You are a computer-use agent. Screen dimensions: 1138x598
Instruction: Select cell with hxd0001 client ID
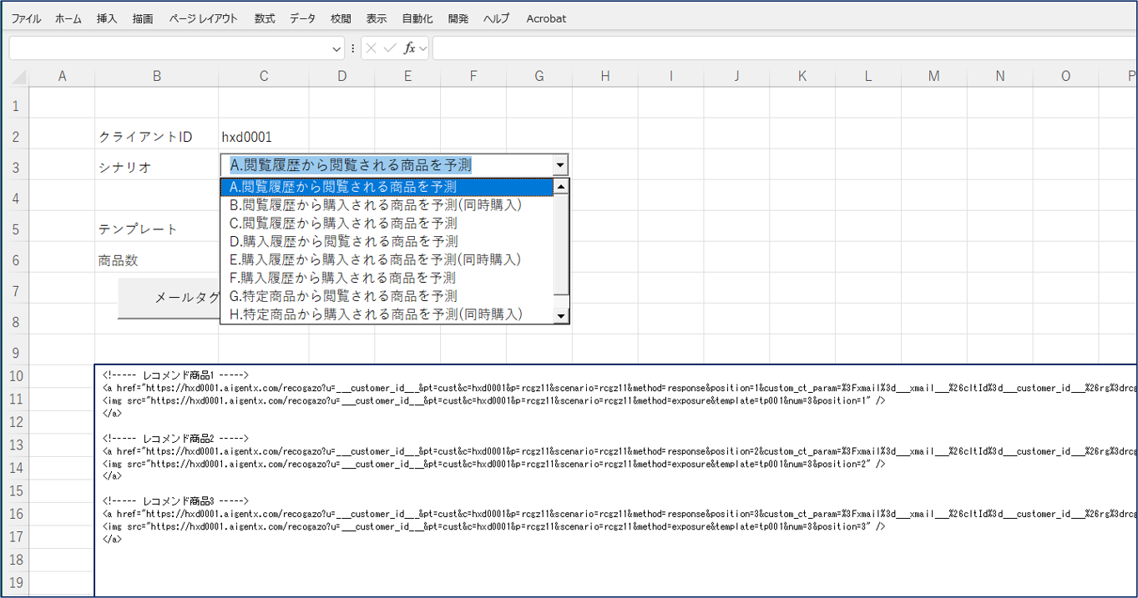[x=264, y=137]
